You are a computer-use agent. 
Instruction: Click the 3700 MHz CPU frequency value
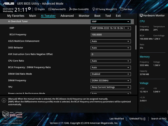point(144,30)
